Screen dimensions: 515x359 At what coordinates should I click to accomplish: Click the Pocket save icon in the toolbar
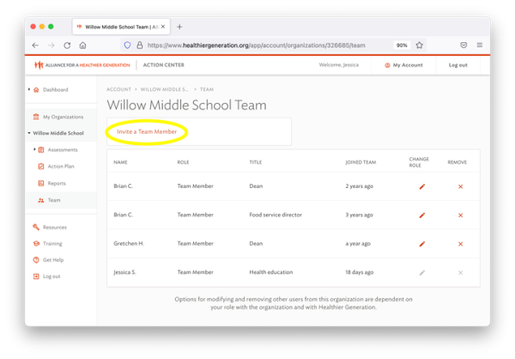pos(463,46)
